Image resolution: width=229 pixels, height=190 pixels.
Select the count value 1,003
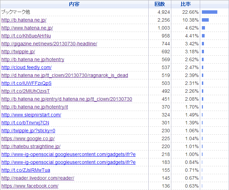(x=164, y=28)
